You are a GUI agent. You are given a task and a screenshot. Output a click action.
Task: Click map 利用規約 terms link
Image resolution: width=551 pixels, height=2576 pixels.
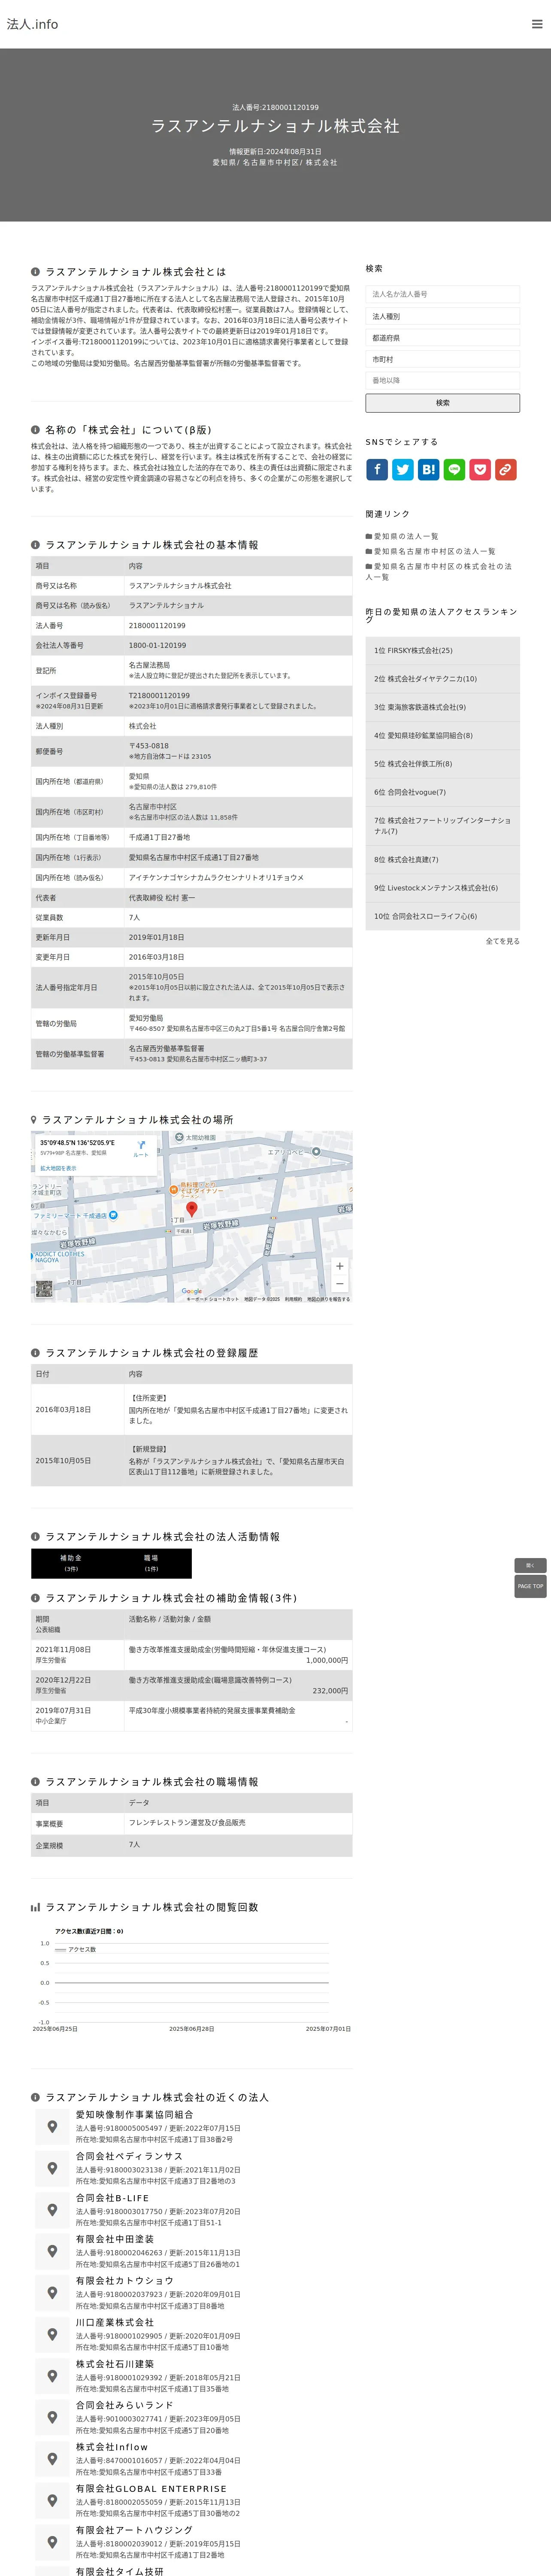click(x=293, y=1299)
